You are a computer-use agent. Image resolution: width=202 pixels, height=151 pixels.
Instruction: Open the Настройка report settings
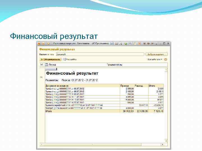click(x=70, y=59)
